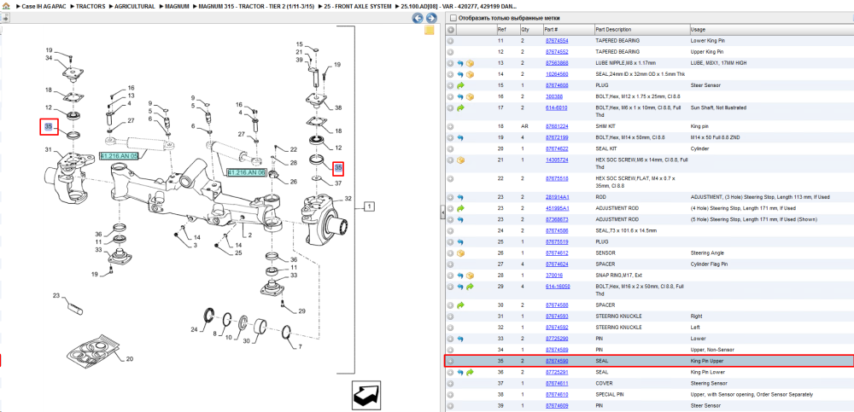
Task: Collapse the diagram panel via splitter handle
Action: (442, 212)
